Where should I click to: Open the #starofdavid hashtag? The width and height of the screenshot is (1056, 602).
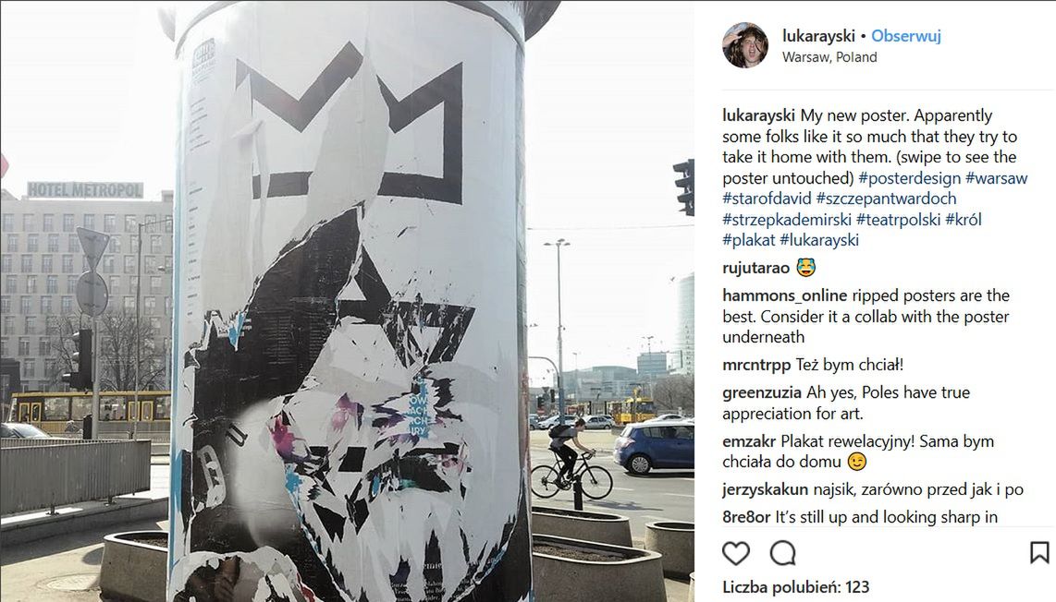pos(767,199)
